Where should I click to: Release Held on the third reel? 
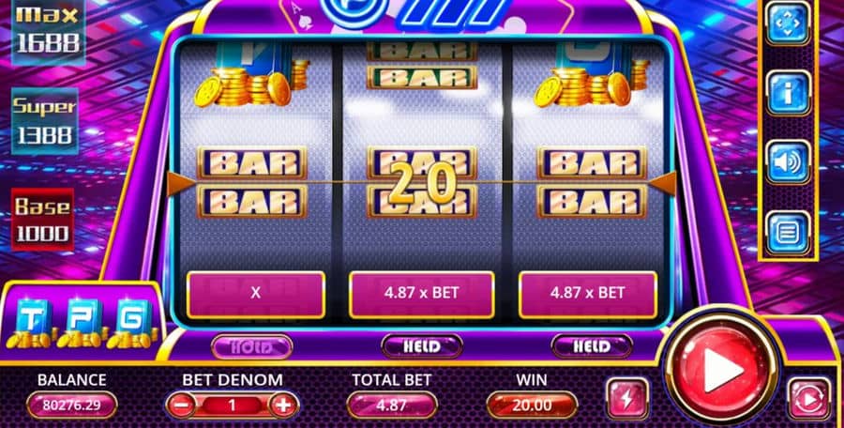(x=592, y=346)
